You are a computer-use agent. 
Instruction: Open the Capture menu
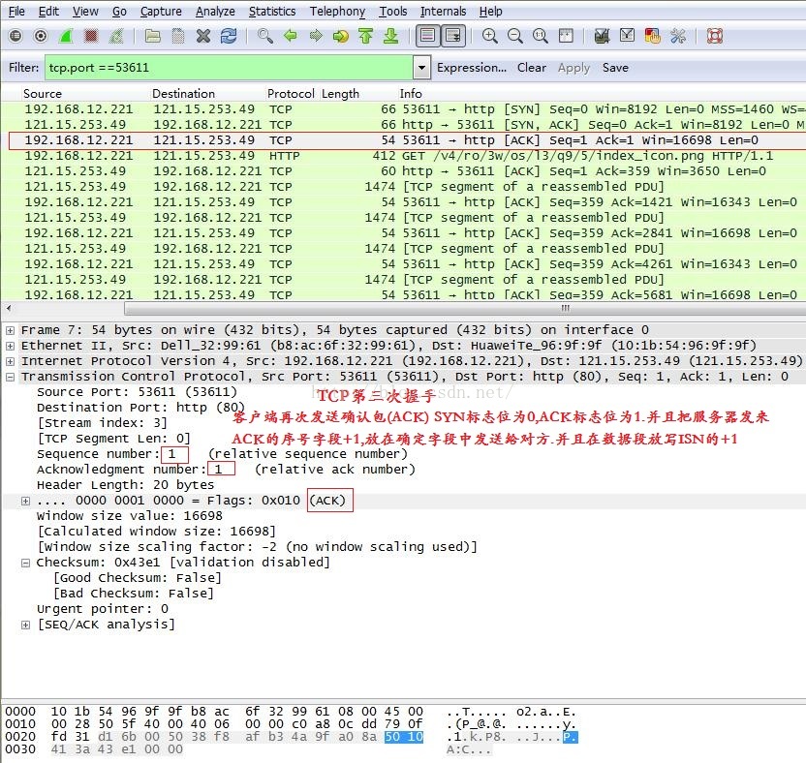pos(161,12)
